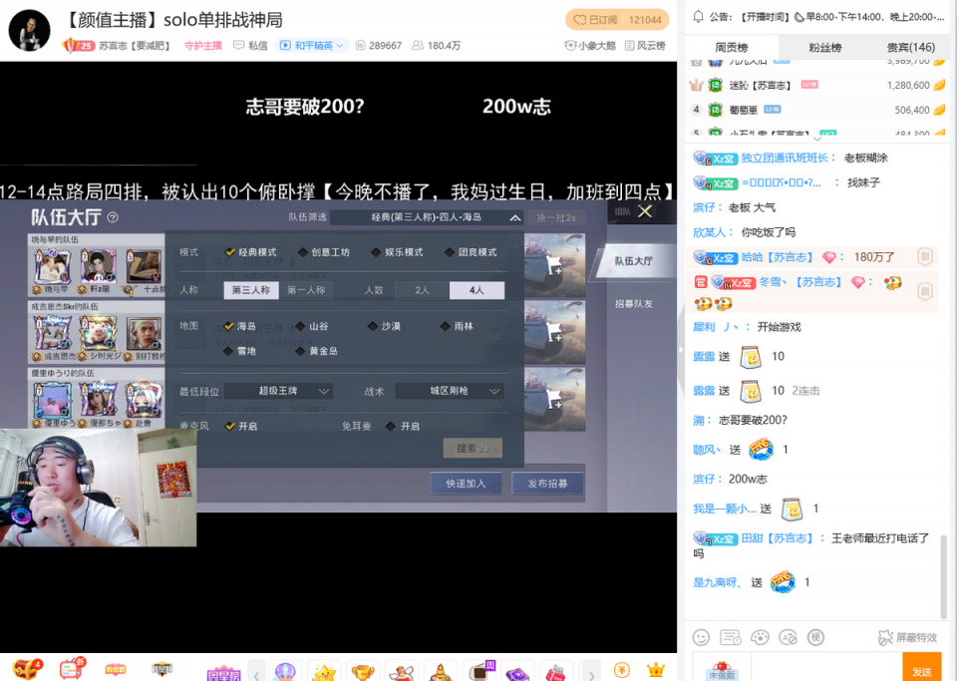
Task: Click the 未佩戴 fan badge icon
Action: (722, 670)
